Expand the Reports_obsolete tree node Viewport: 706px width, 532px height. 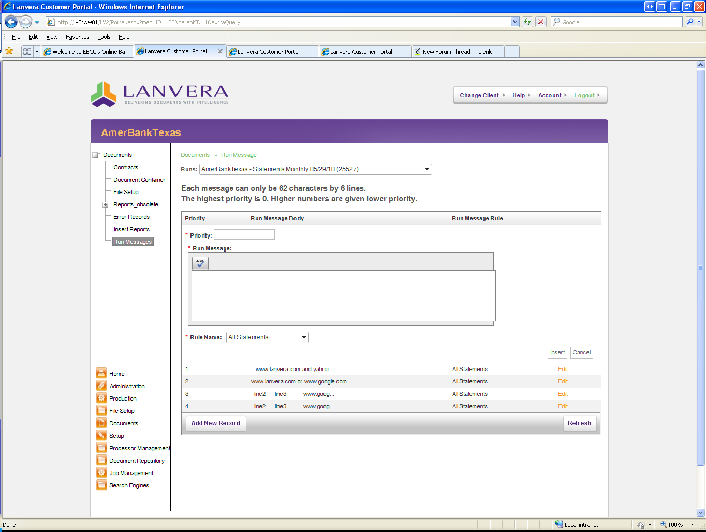click(106, 204)
